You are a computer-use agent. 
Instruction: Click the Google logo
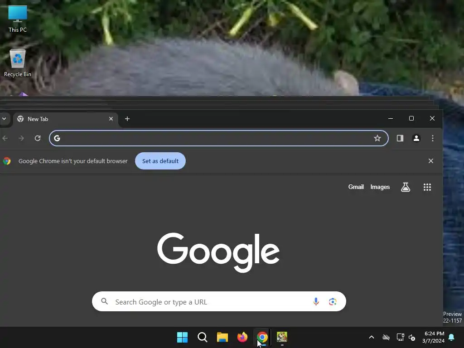[218, 252]
